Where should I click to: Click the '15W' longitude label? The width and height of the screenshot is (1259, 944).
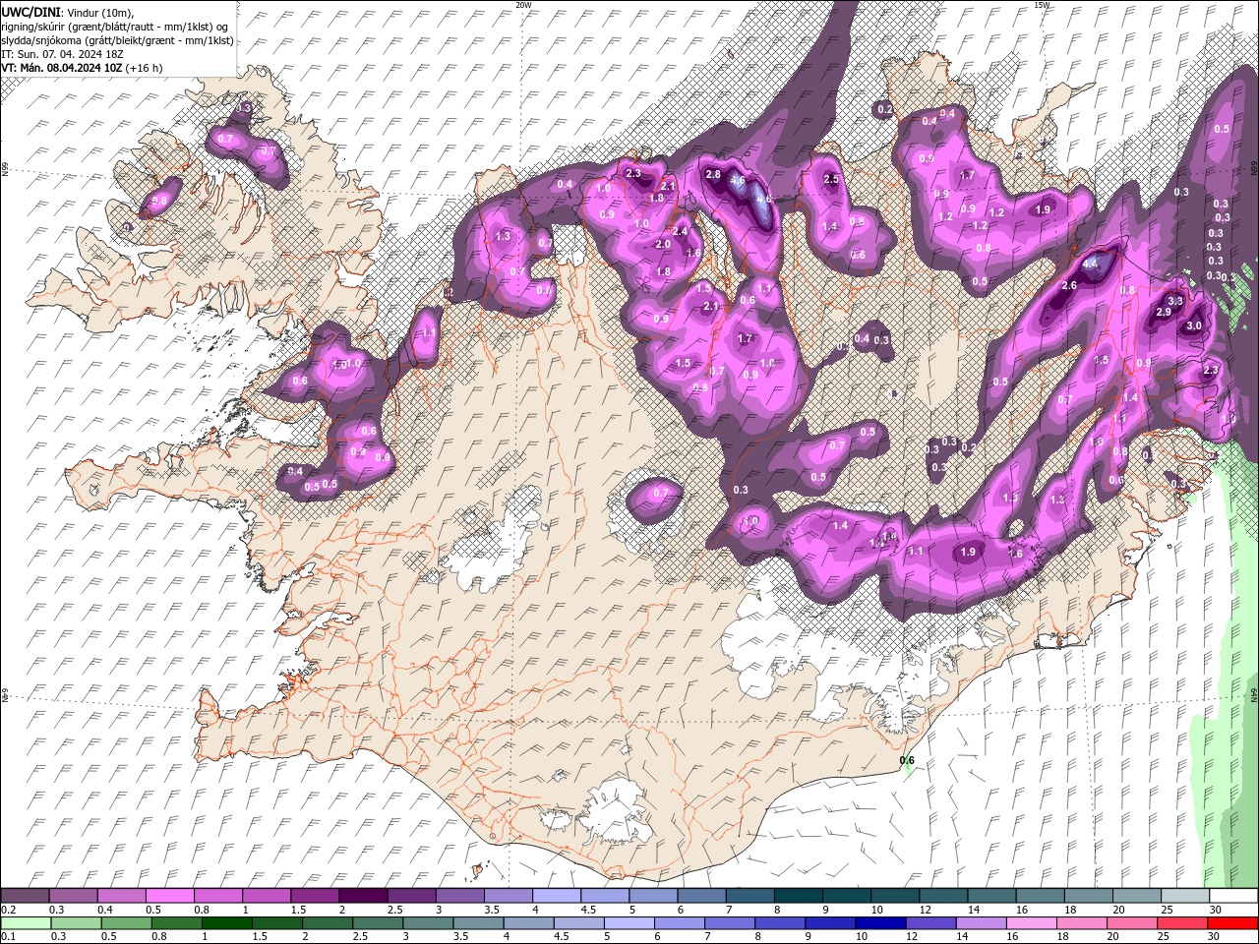click(1042, 5)
